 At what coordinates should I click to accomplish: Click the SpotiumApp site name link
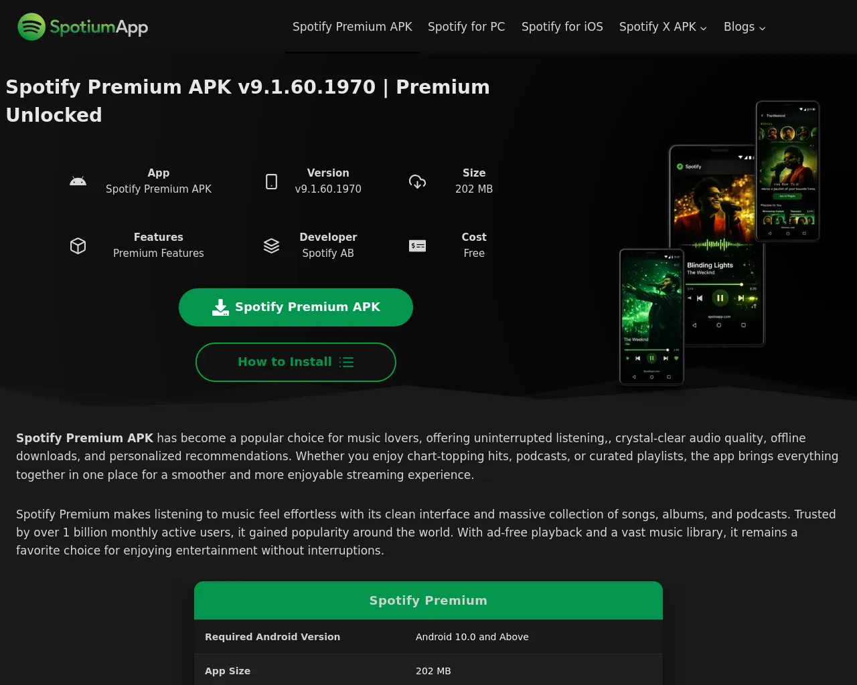coord(99,27)
